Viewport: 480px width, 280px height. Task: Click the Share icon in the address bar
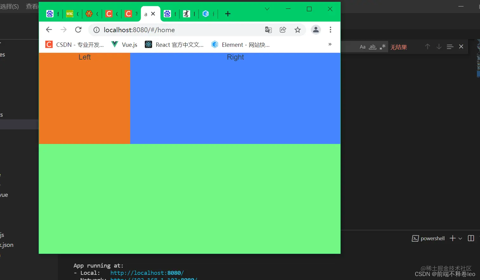pyautogui.click(x=283, y=29)
